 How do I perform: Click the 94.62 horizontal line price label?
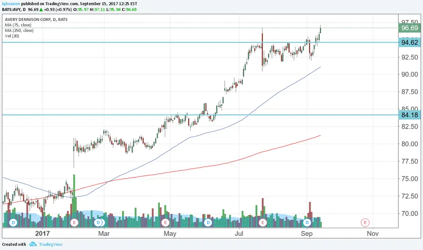[x=409, y=42]
